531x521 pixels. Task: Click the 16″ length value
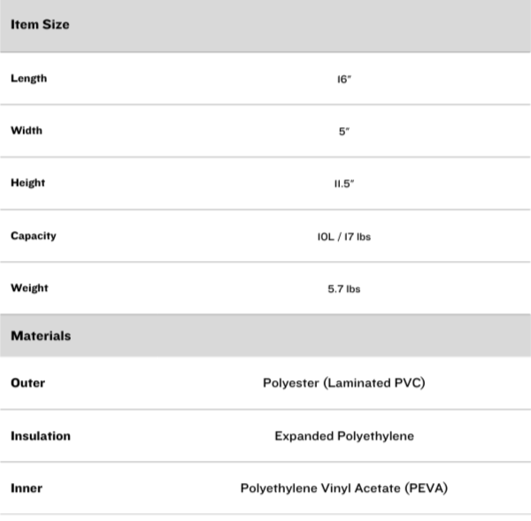(344, 79)
